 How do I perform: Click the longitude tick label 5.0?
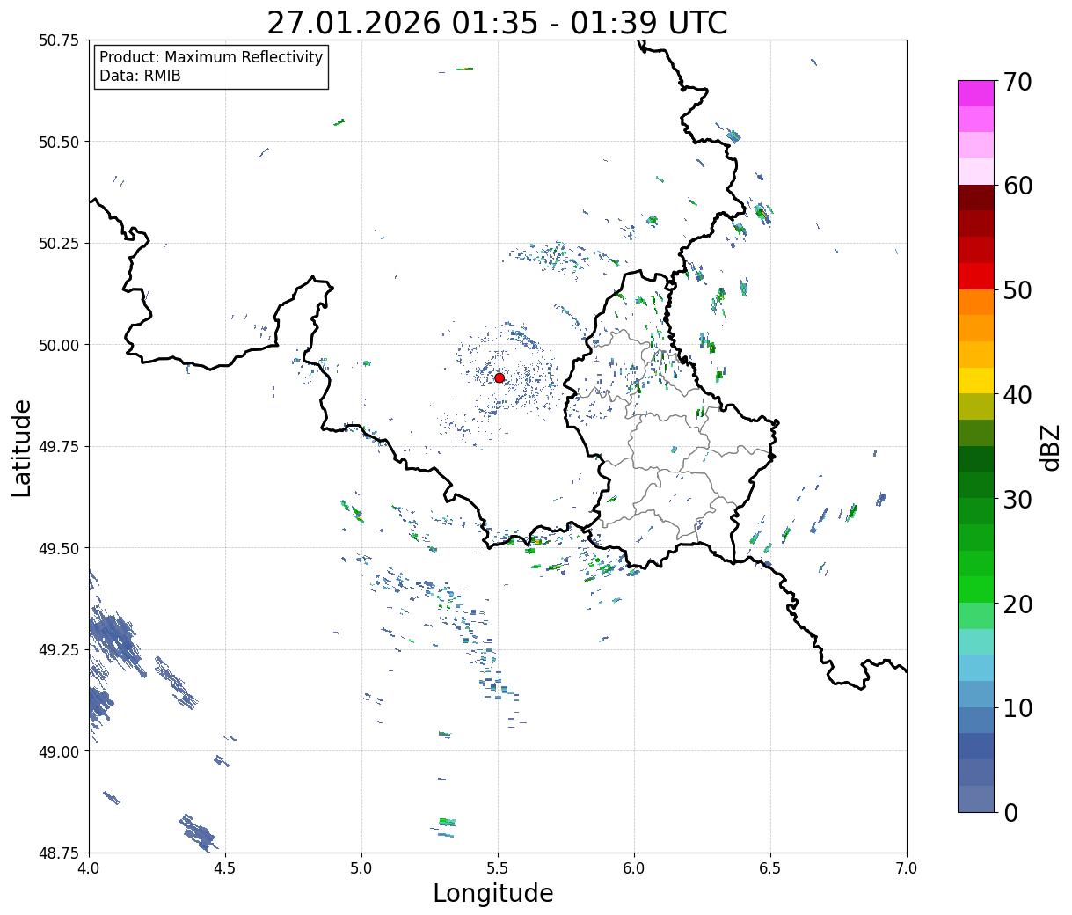[x=361, y=867]
